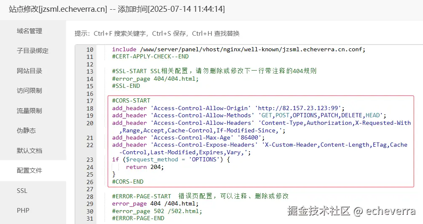The height and width of the screenshot is (224, 423).
Task: Click the closing brace on line 25
Action: pyautogui.click(x=114, y=174)
